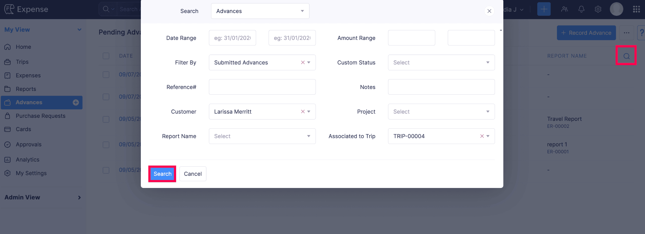Click the Cancel button
645x234 pixels.
click(193, 174)
